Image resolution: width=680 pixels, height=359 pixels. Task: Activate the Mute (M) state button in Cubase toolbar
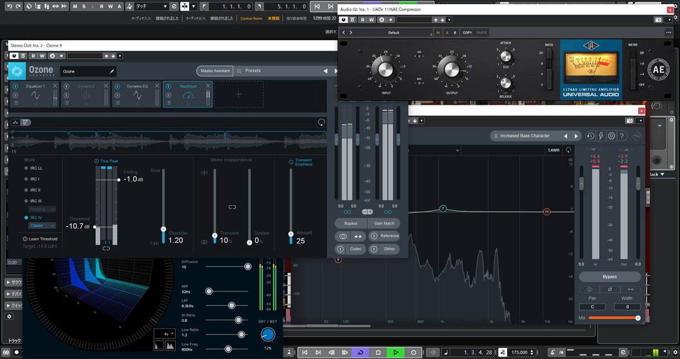[x=75, y=6]
